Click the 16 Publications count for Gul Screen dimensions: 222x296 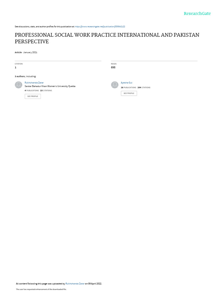pos(128,88)
